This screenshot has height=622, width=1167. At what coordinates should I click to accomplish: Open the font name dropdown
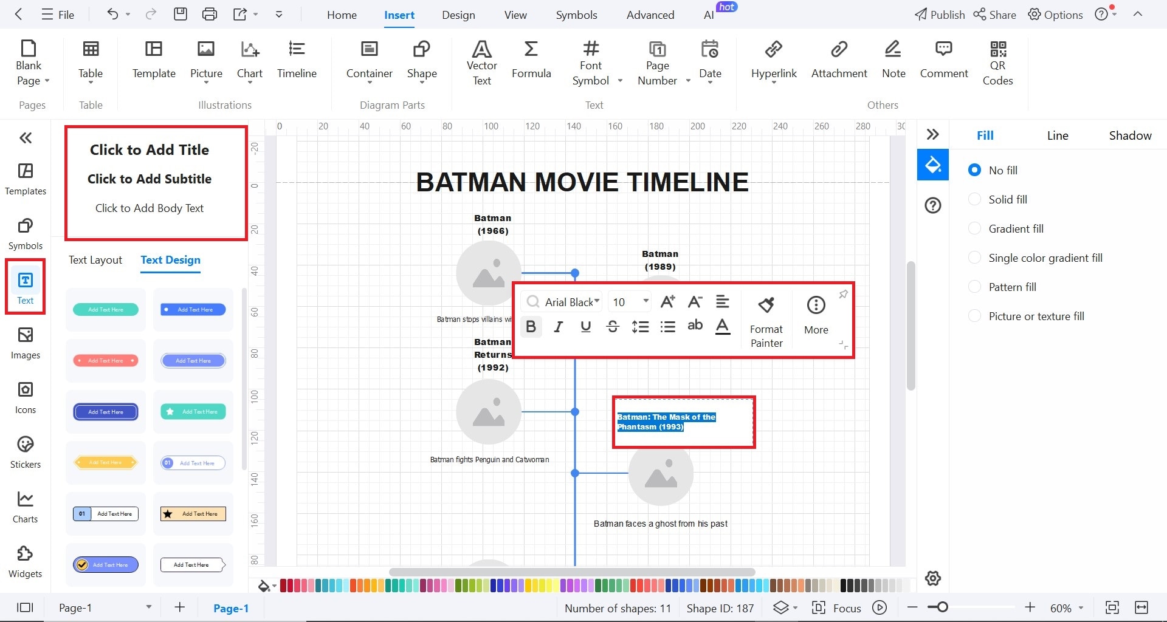click(597, 301)
